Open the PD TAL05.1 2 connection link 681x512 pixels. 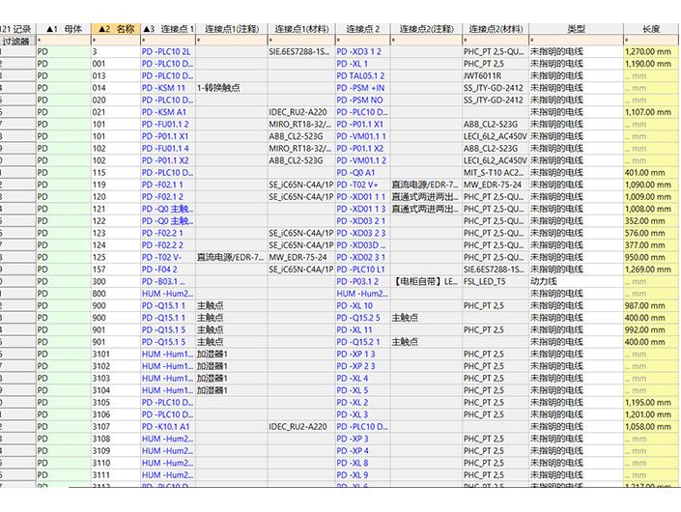(x=361, y=75)
